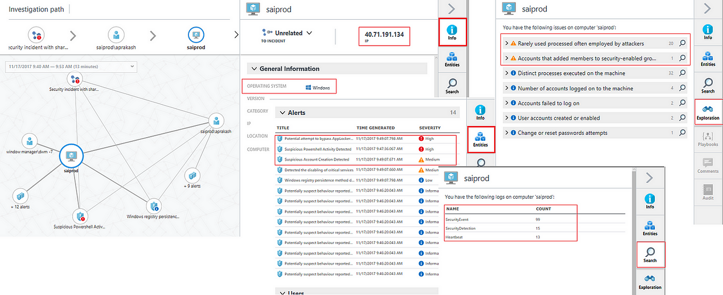Search Number of accounts logged on magnifier
The width and height of the screenshot is (723, 295).
point(682,88)
